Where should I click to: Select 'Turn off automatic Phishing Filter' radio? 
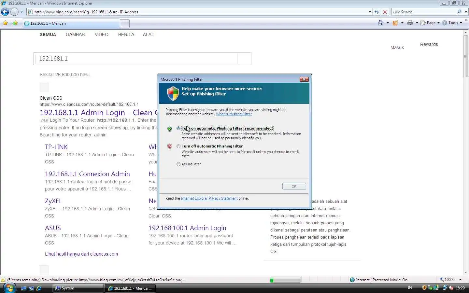[178, 146]
